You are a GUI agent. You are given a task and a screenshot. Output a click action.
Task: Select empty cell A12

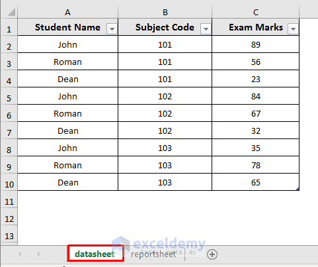[68, 219]
